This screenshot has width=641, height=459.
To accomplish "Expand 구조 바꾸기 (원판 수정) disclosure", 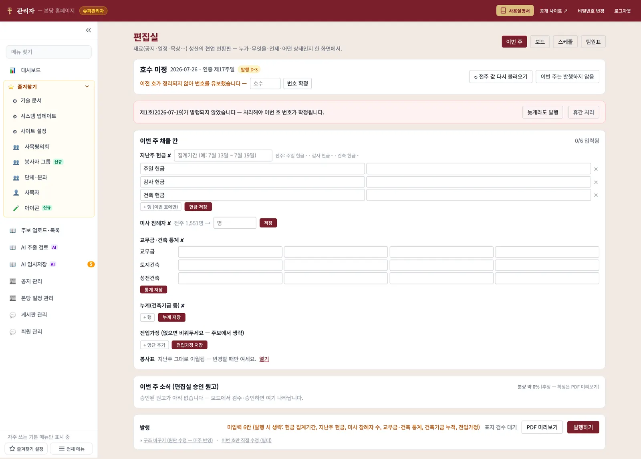I will coord(177,441).
